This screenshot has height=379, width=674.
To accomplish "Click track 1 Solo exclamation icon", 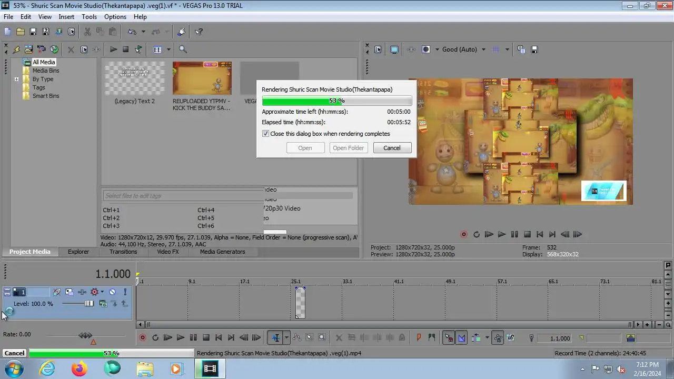I will point(125,292).
